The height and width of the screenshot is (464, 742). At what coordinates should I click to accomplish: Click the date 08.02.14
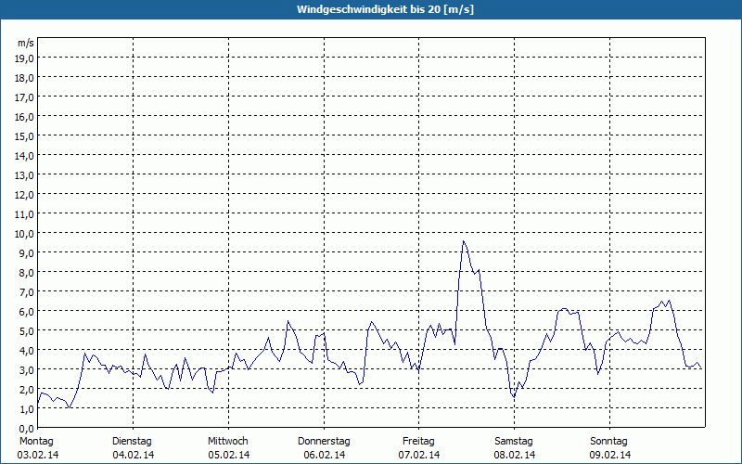pyautogui.click(x=515, y=455)
